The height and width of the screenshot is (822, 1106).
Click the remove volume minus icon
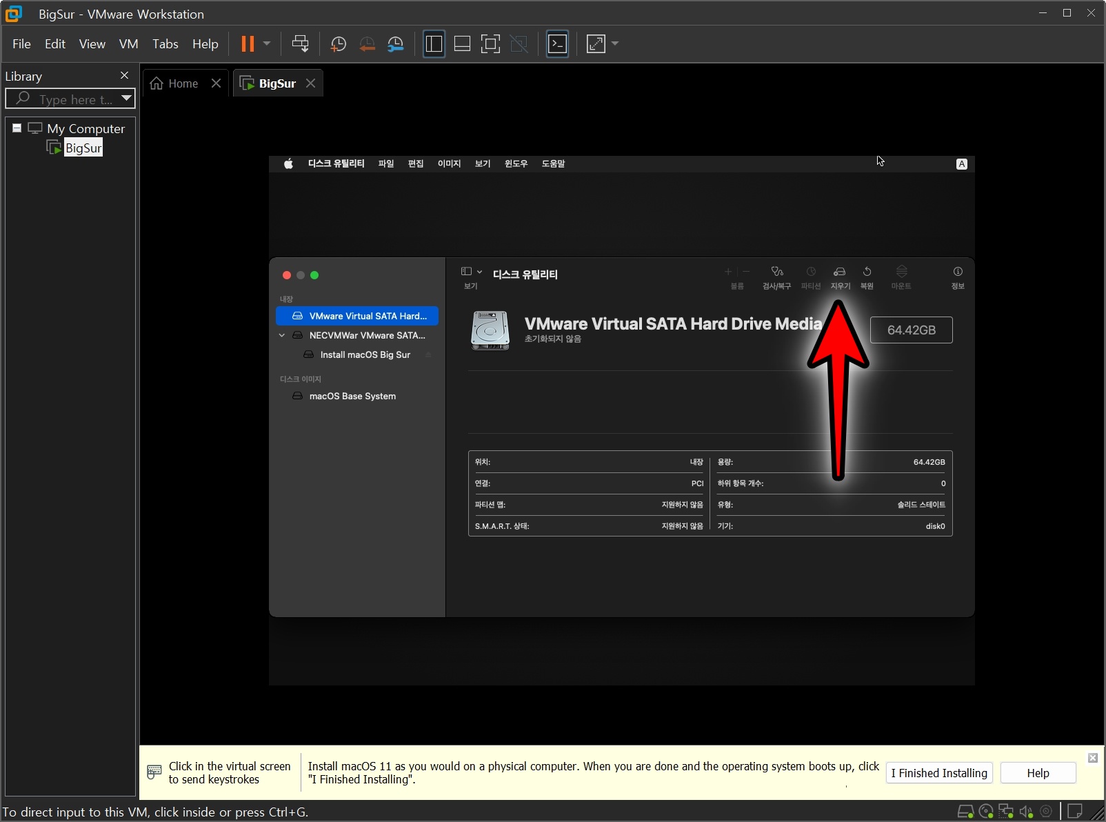(746, 272)
